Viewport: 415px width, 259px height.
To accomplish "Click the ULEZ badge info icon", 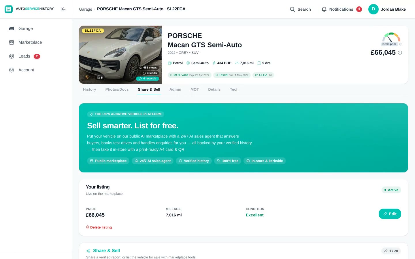I will [x=270, y=75].
